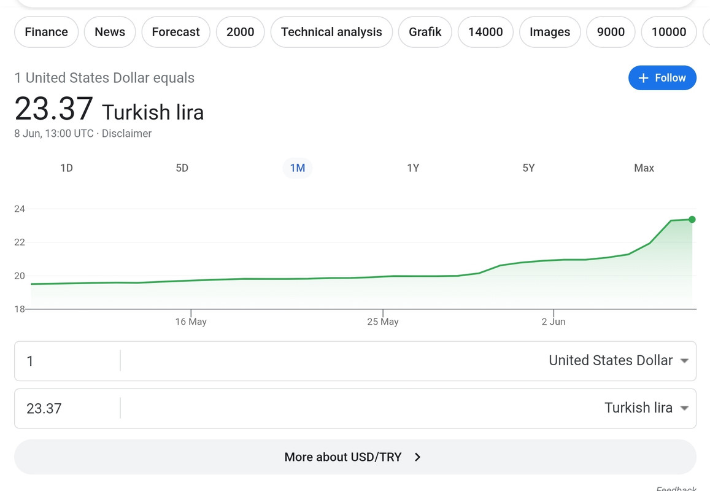Open More about USD/TRY

355,457
